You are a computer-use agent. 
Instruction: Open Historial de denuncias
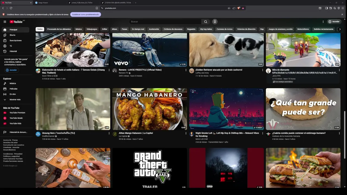15,132
